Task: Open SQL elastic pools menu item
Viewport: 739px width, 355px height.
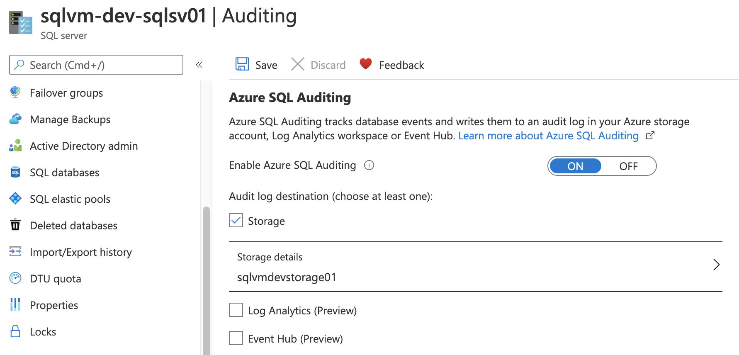Action: pyautogui.click(x=70, y=199)
